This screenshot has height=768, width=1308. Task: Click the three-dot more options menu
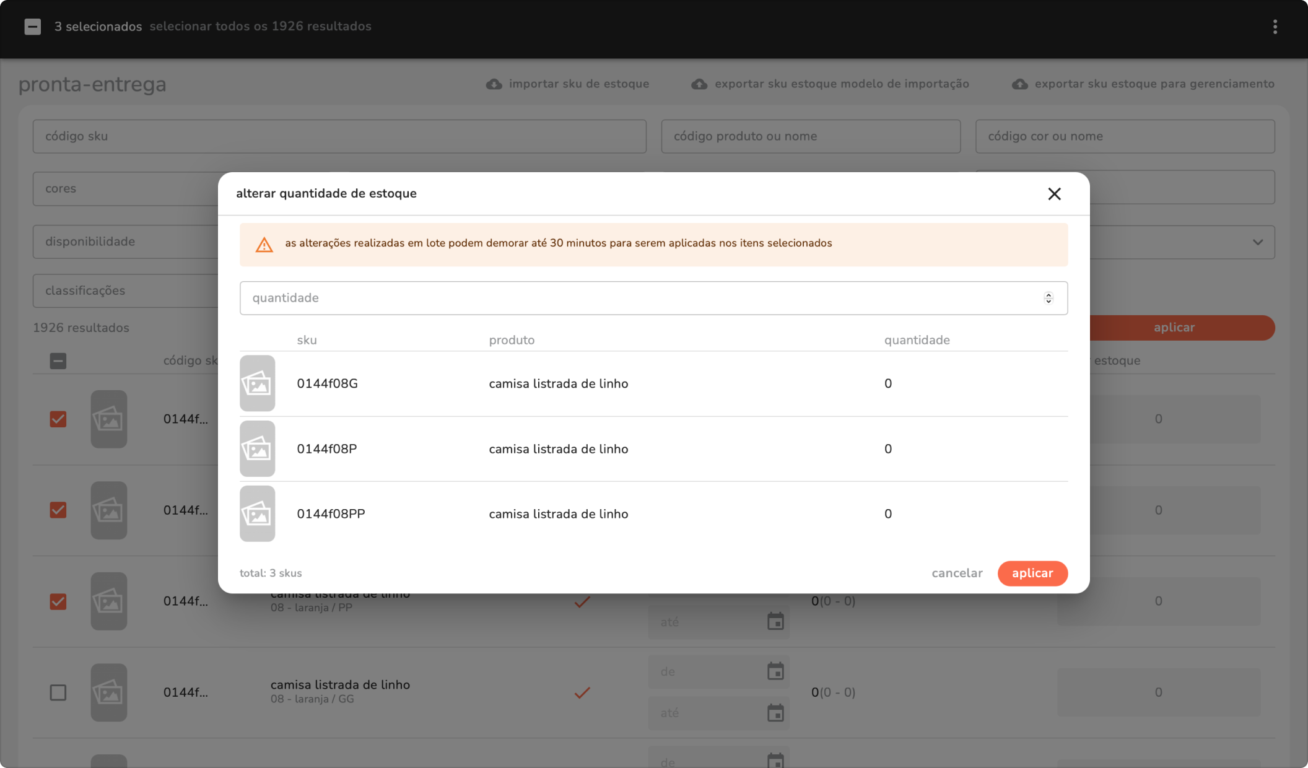pos(1275,27)
